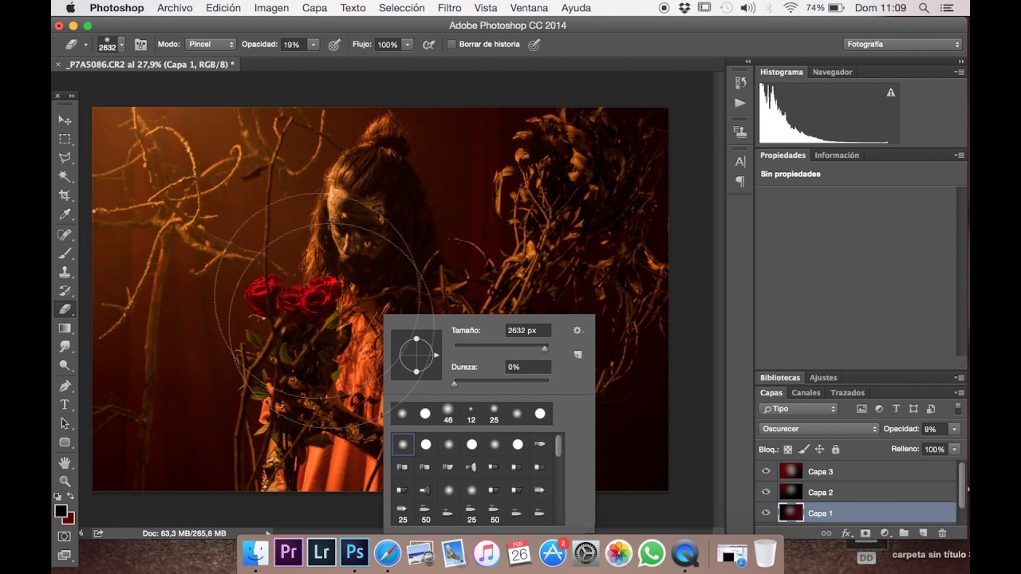Open the Capa menu
1021x574 pixels.
[x=314, y=8]
